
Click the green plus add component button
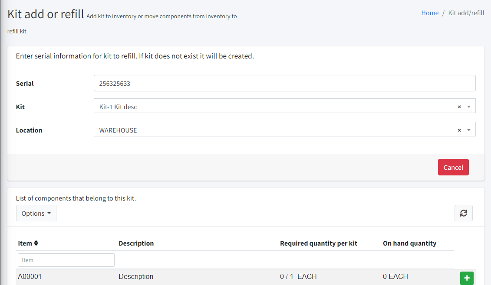pyautogui.click(x=467, y=278)
